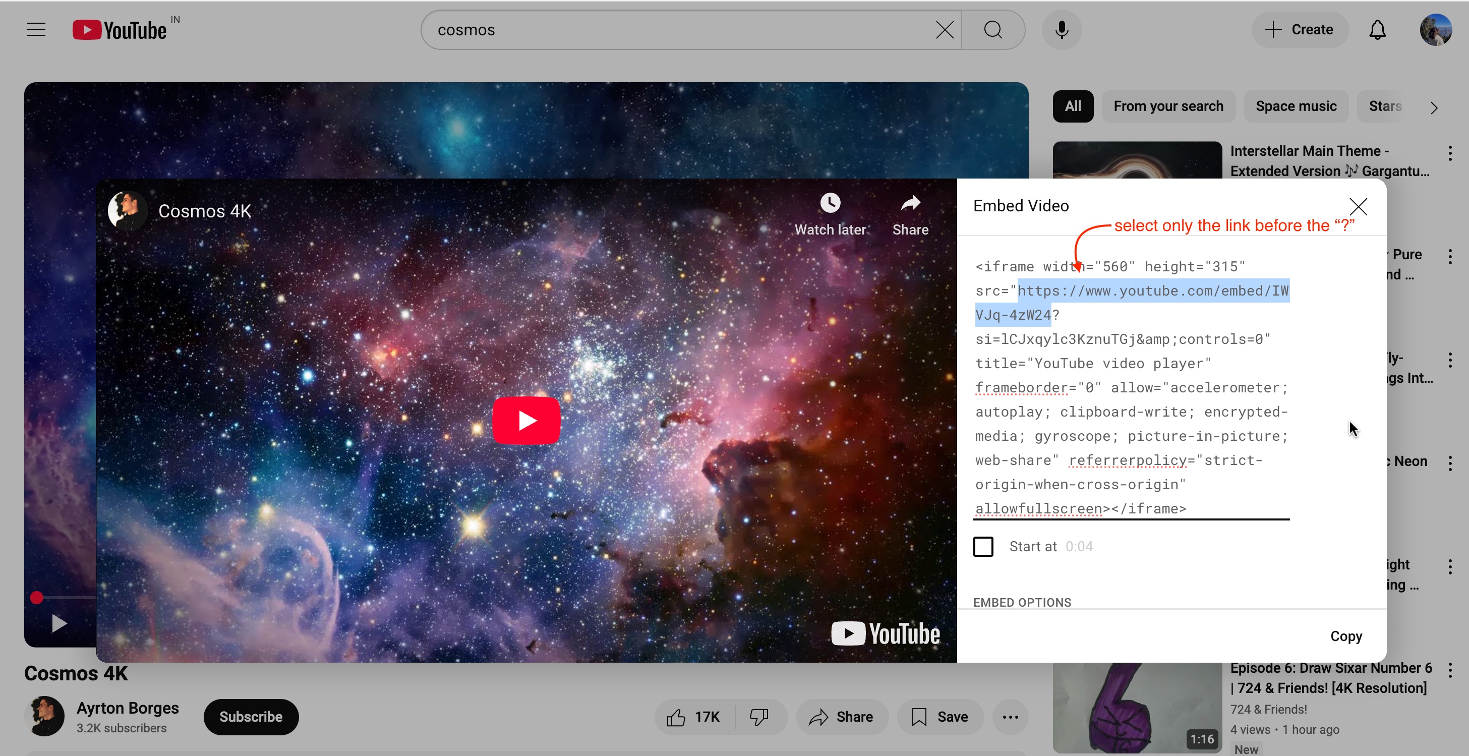This screenshot has height=756, width=1469.
Task: Click the red video progress scrubber dot
Action: 36,598
